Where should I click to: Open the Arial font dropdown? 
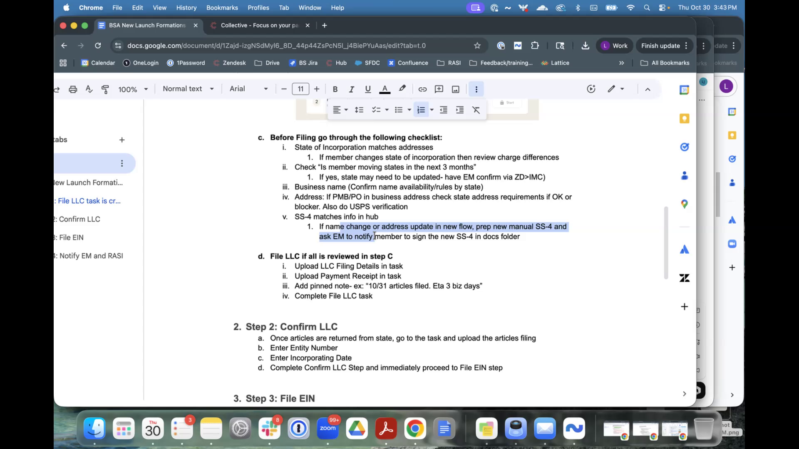[x=248, y=89]
